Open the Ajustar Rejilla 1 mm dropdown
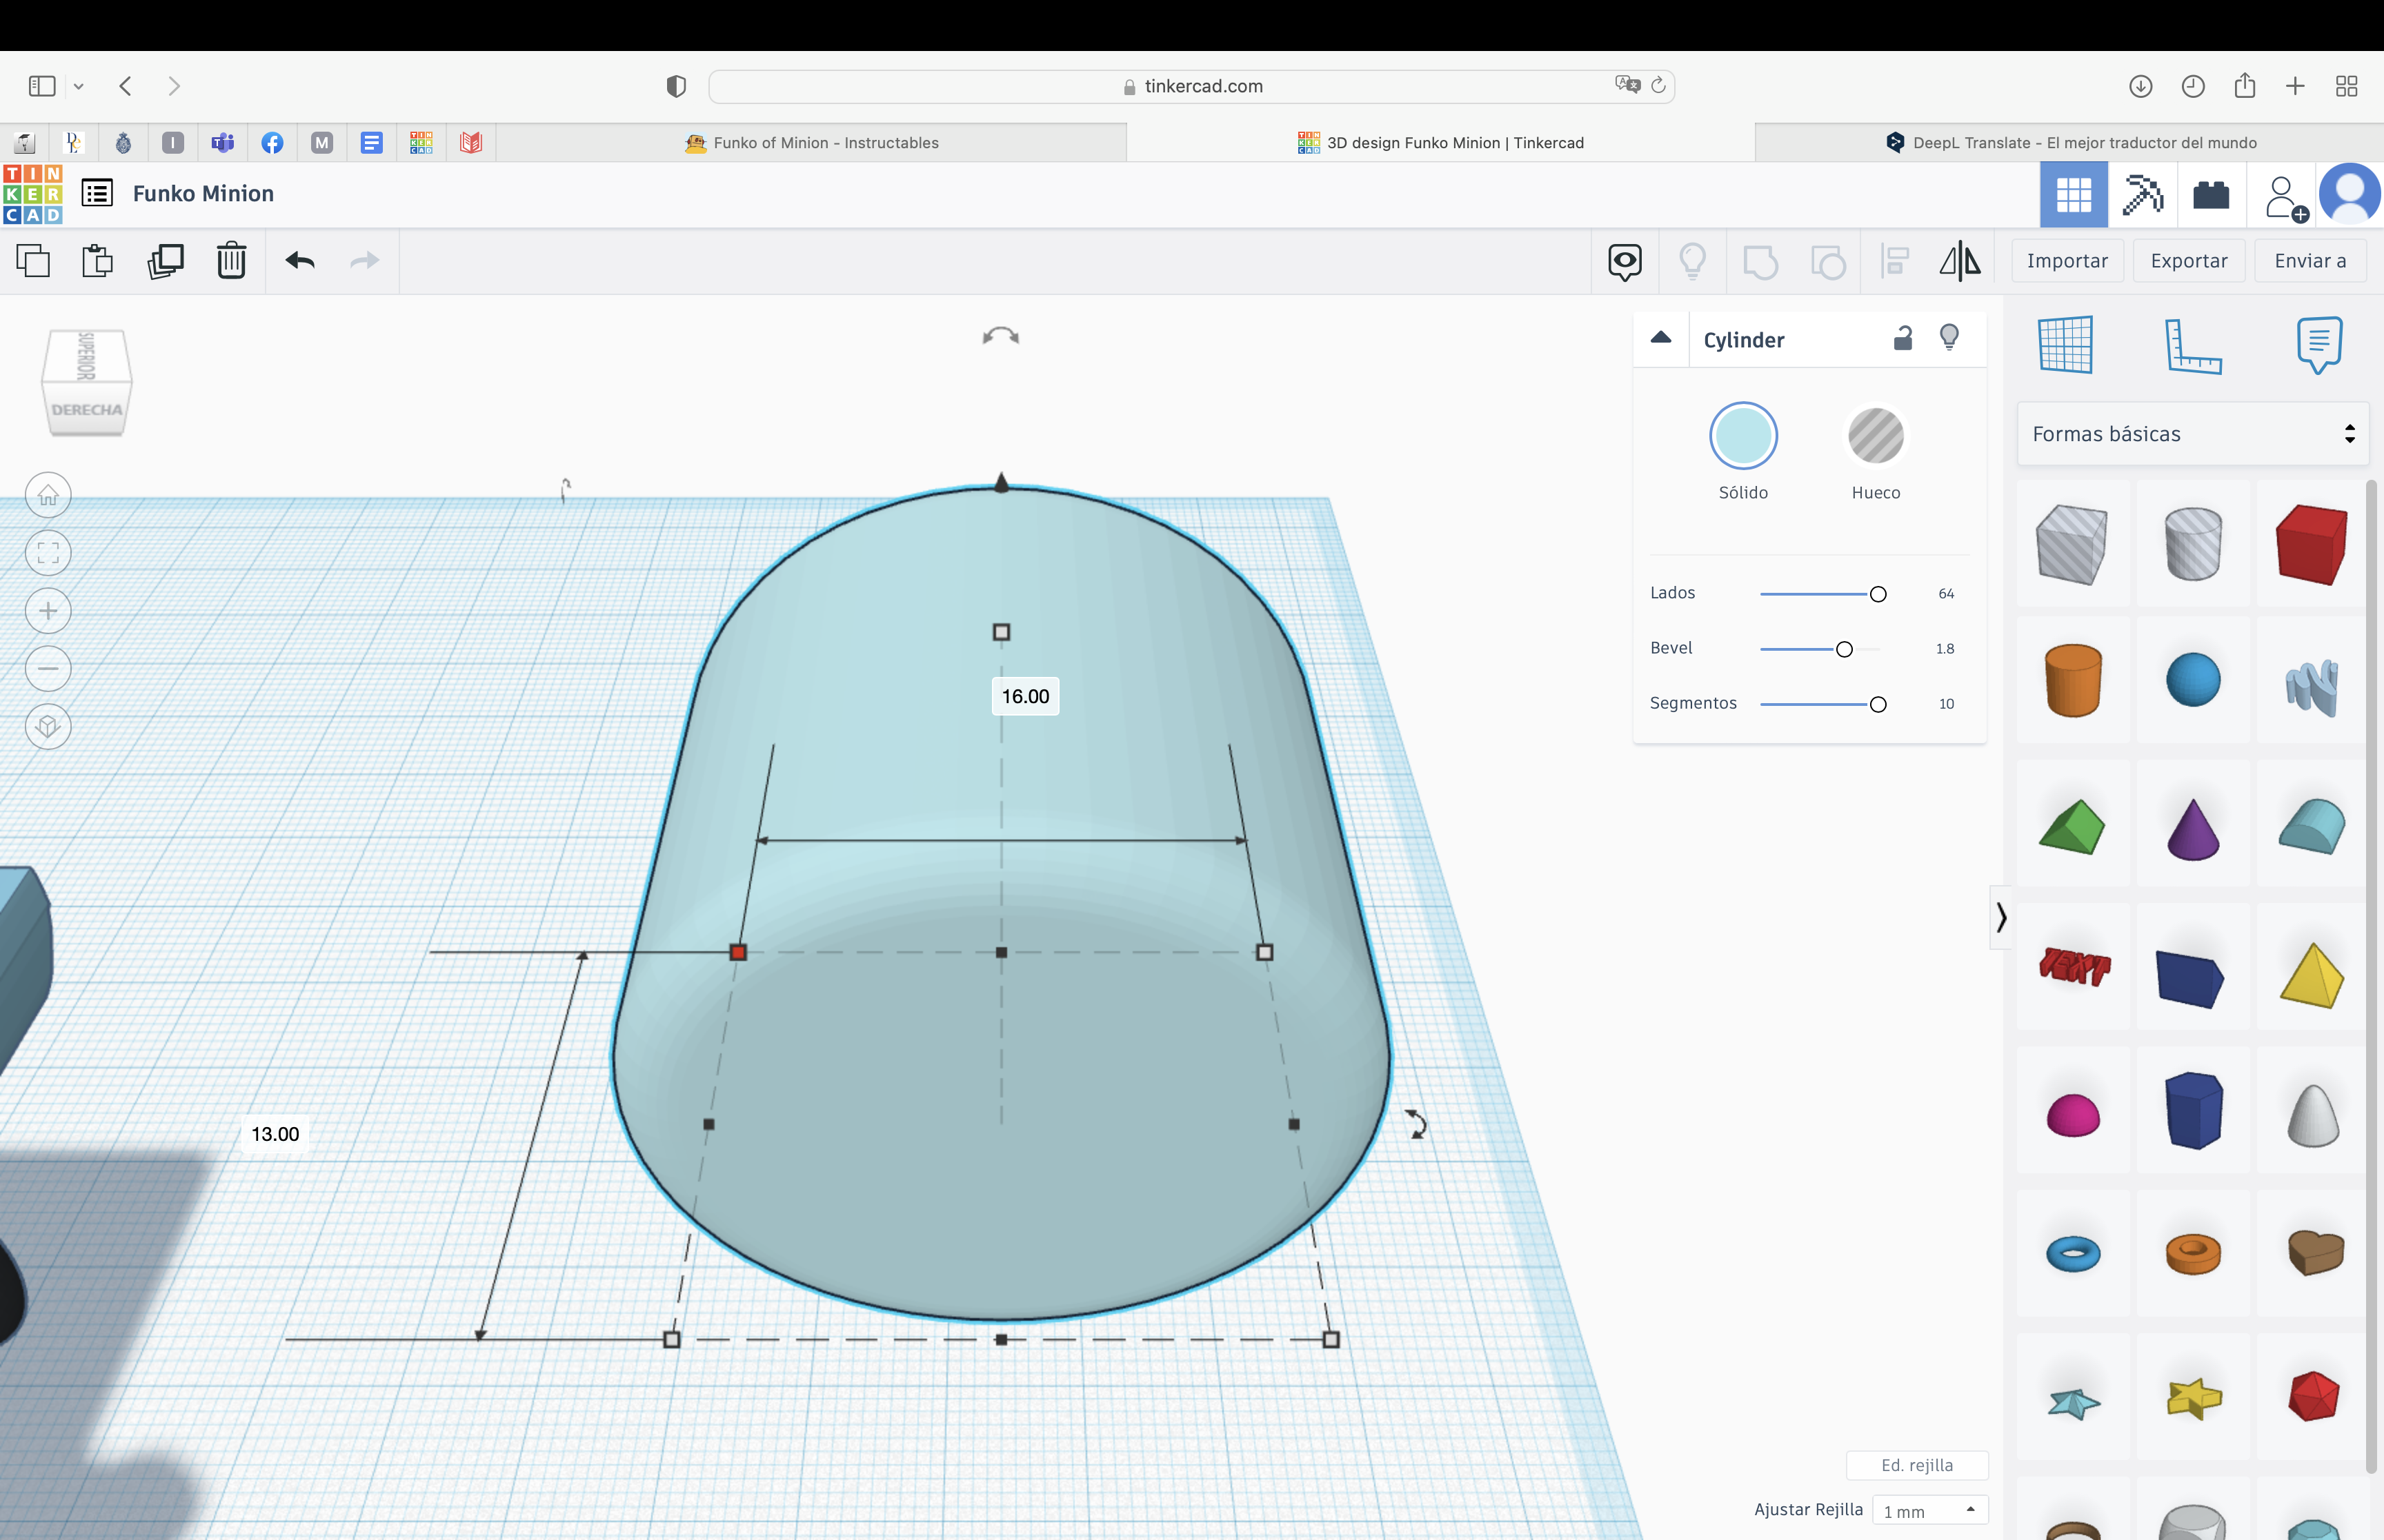Viewport: 2384px width, 1540px height. pos(1930,1511)
